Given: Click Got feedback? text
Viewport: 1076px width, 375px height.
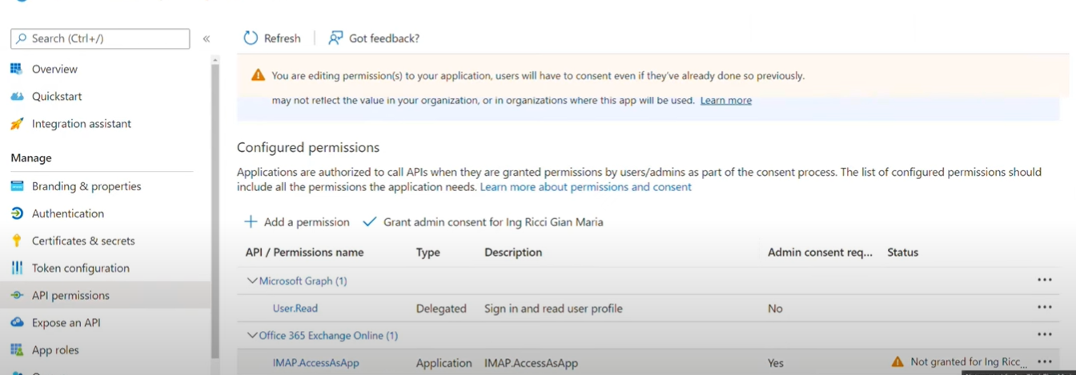Looking at the screenshot, I should coord(384,38).
